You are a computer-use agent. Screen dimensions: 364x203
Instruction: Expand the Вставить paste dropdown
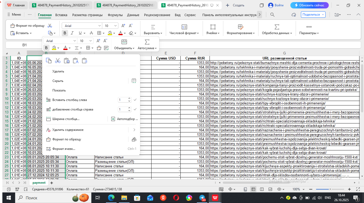point(30,33)
